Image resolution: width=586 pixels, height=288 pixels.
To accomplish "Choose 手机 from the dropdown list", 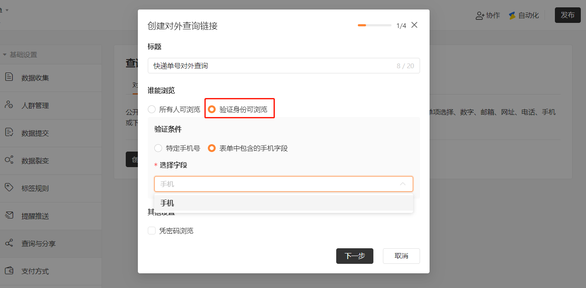I will click(283, 203).
